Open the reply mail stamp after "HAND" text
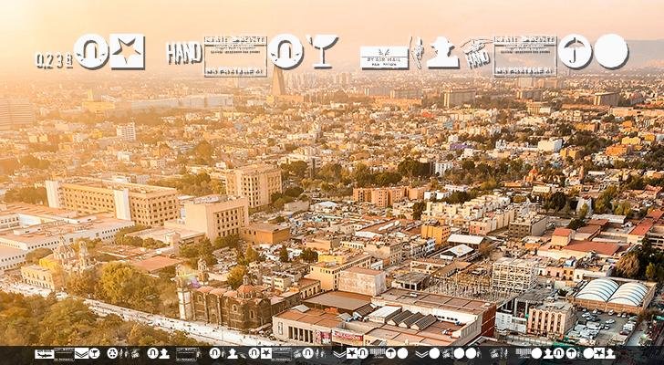Image resolution: width=664 pixels, height=365 pixels. [x=234, y=55]
